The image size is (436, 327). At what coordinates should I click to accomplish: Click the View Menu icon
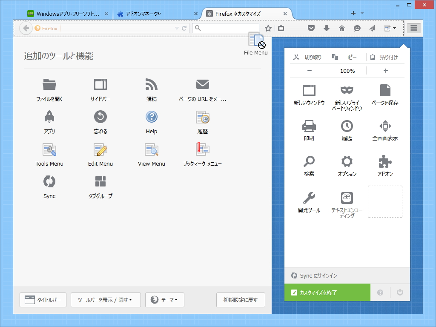click(152, 149)
